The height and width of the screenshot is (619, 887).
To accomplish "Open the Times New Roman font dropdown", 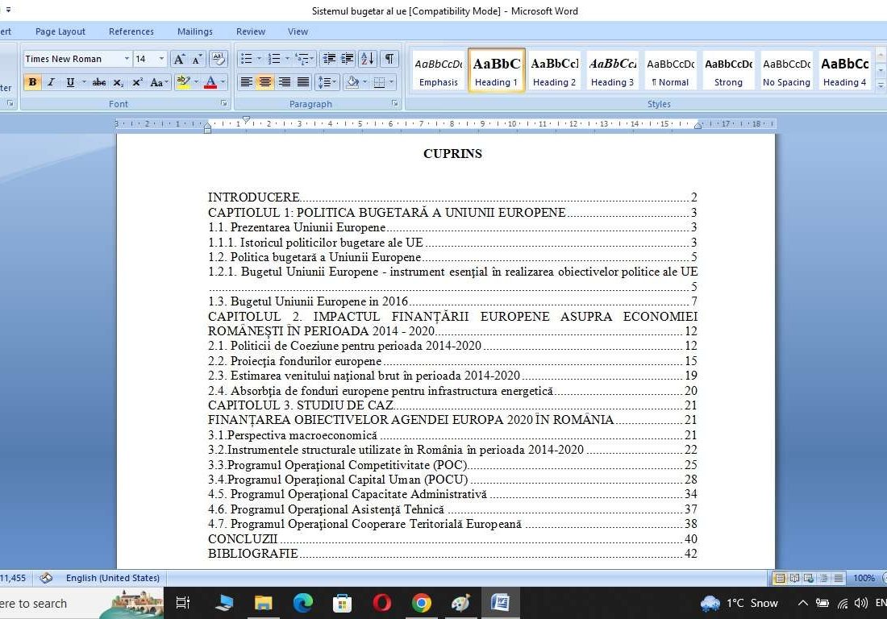I will (x=127, y=59).
